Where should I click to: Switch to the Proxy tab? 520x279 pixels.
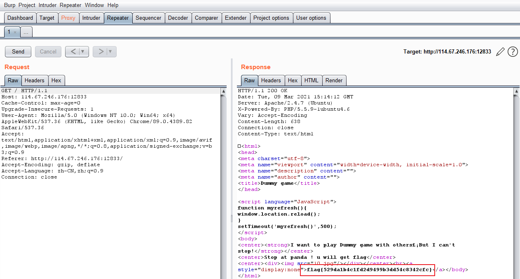point(68,18)
